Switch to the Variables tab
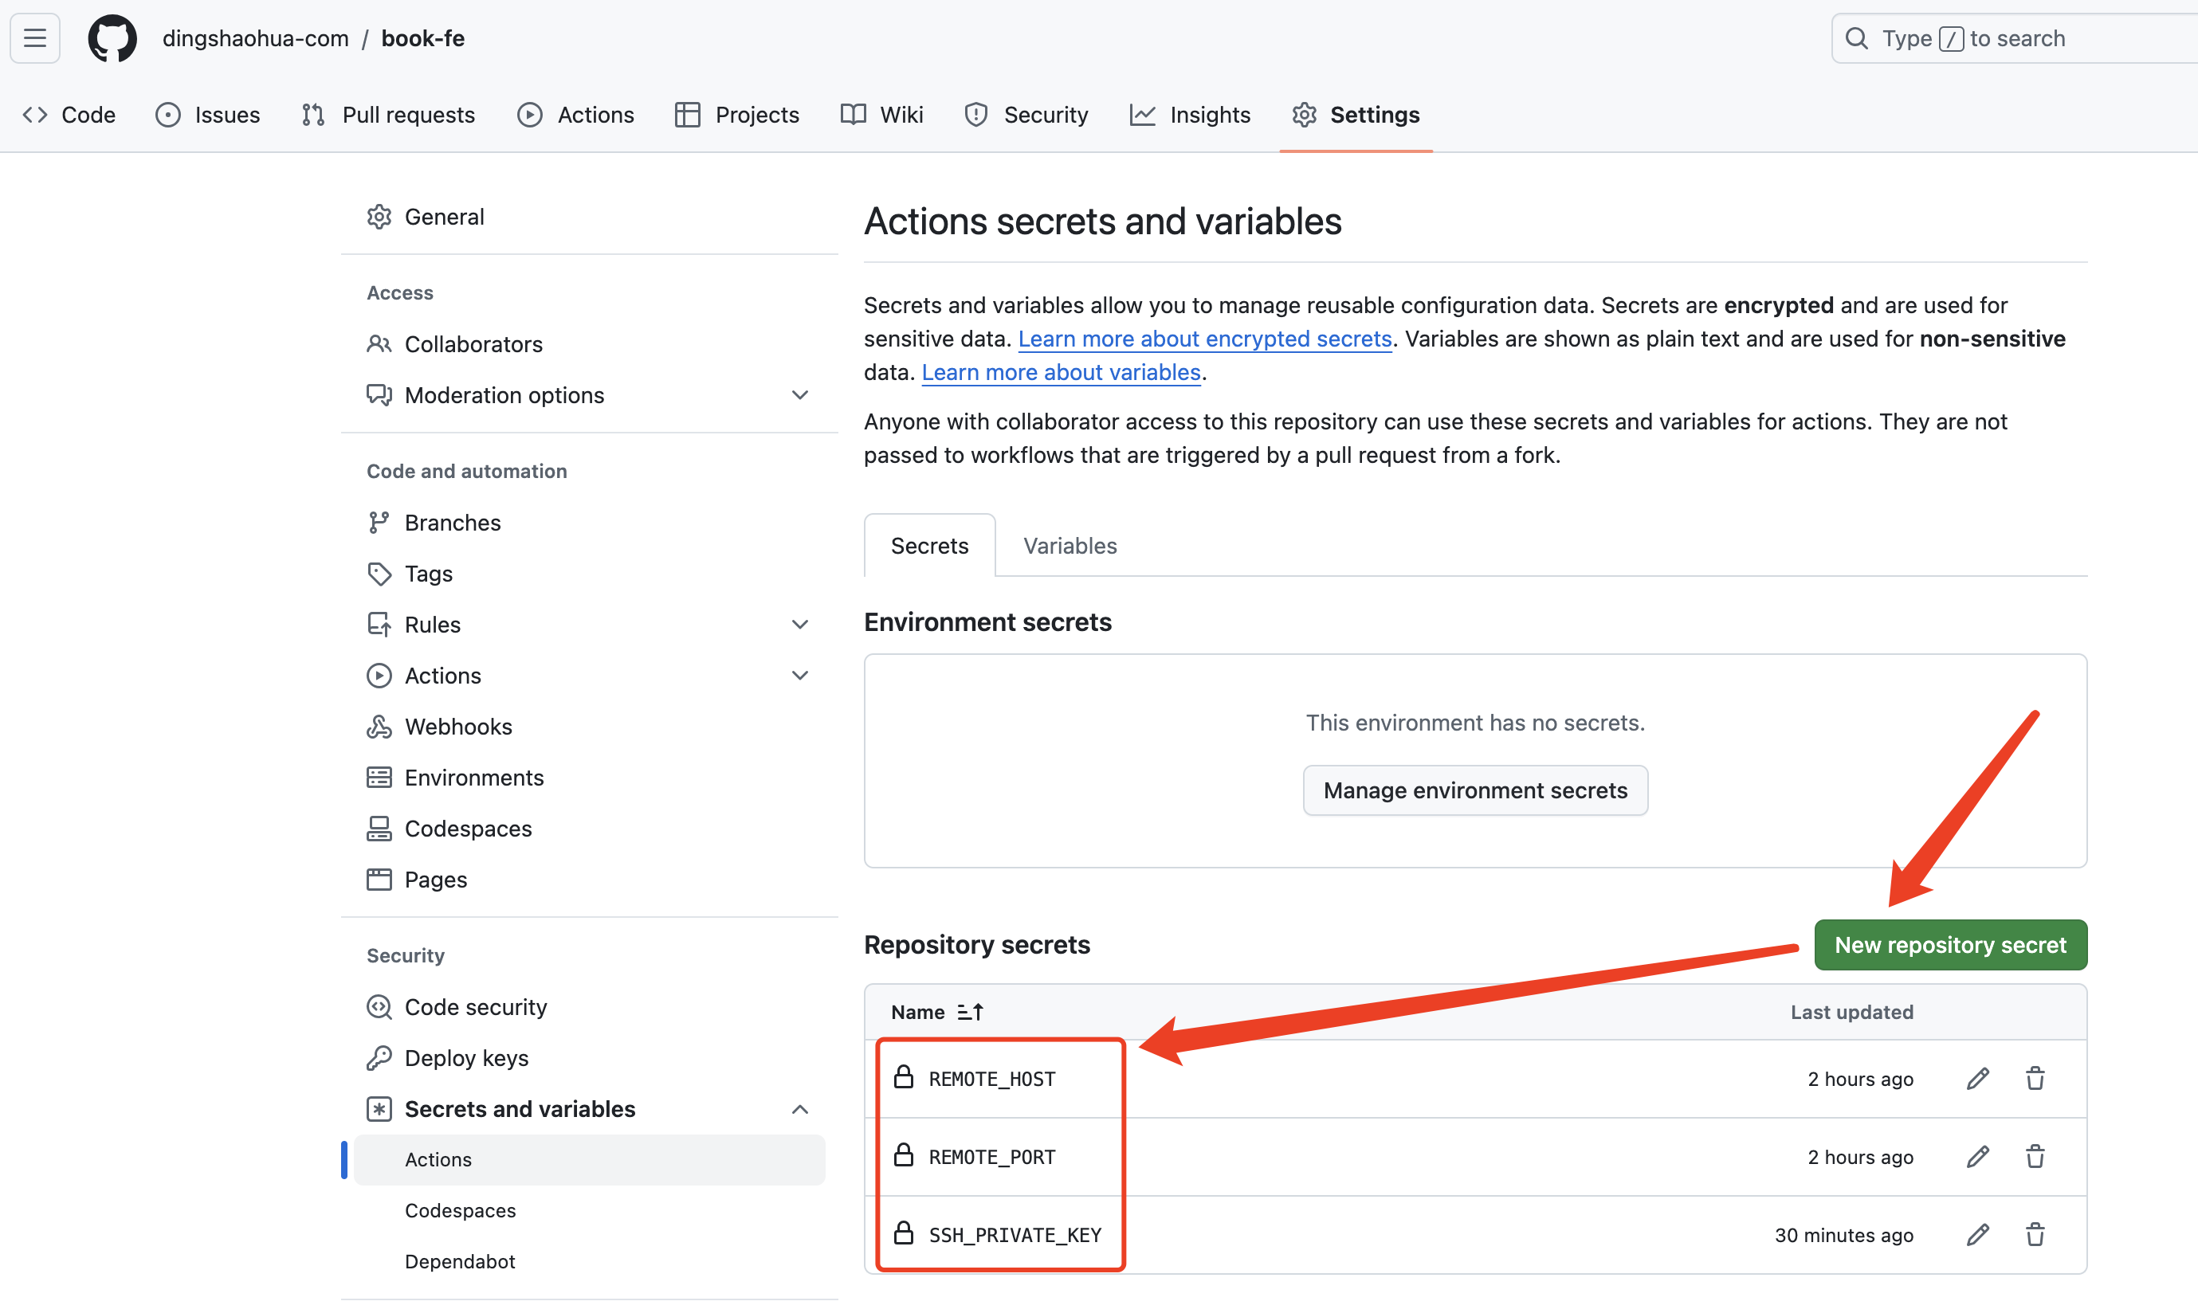This screenshot has height=1313, width=2198. (1071, 544)
